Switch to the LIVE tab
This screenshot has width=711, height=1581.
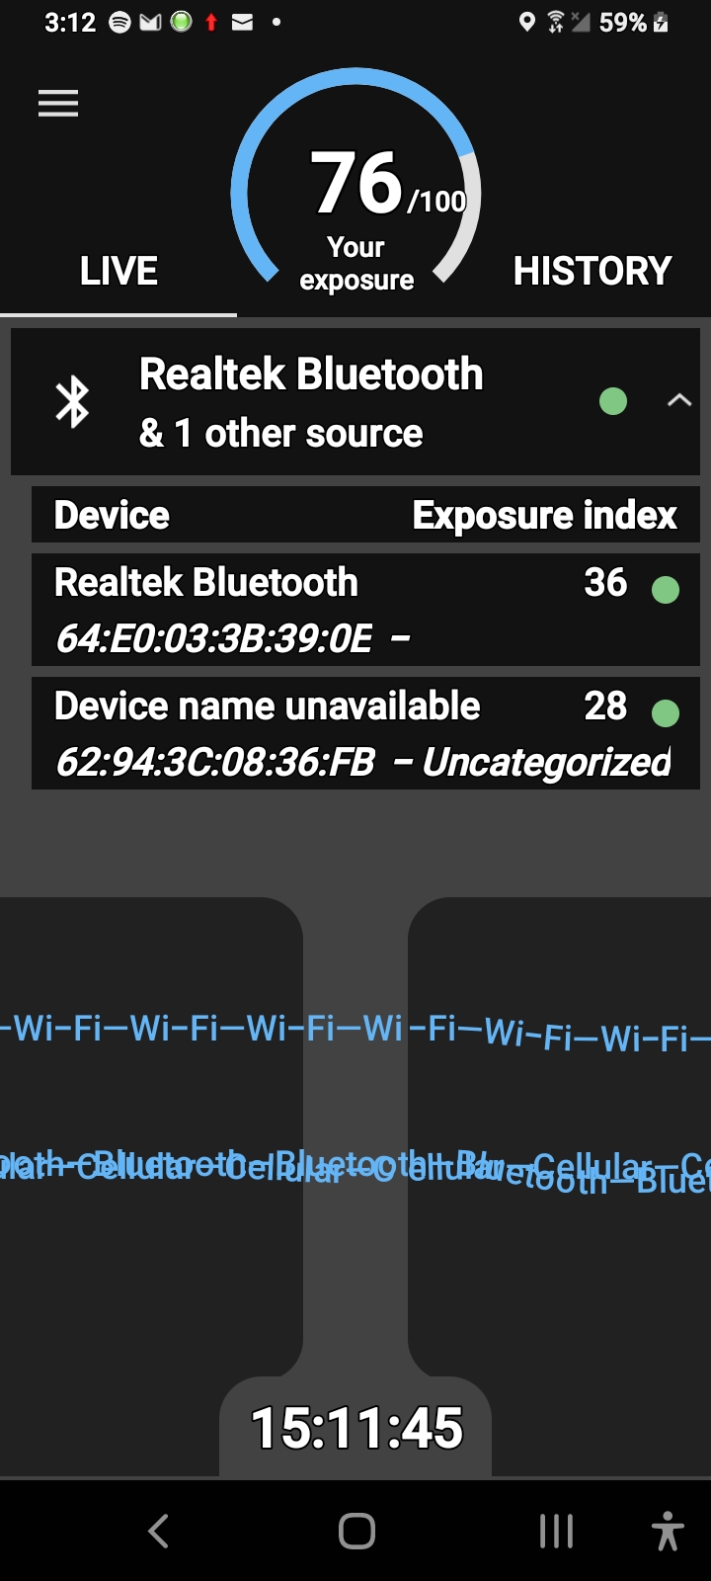[118, 272]
